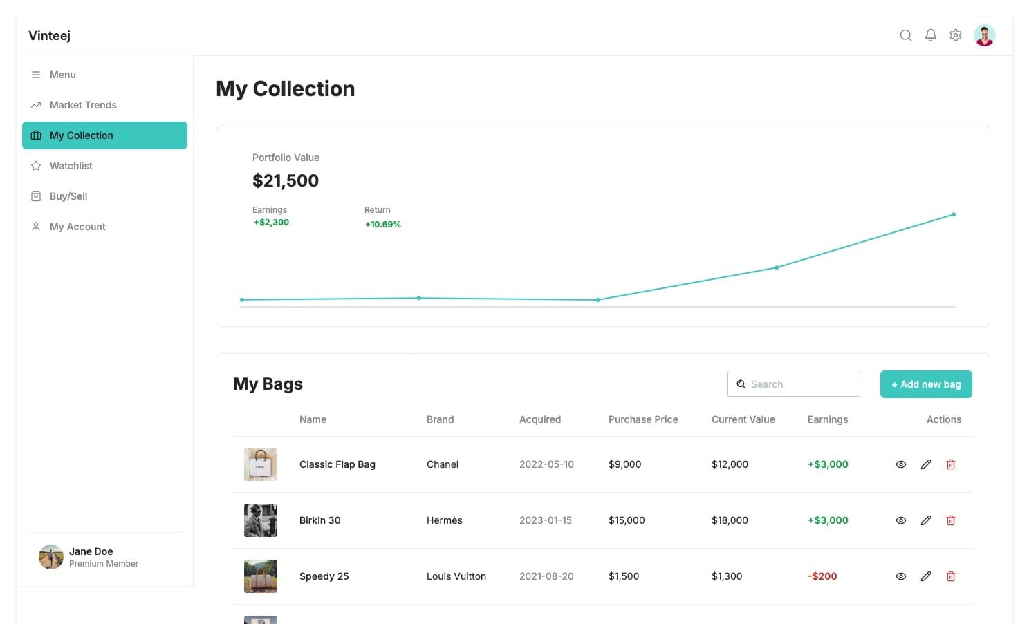Delete Birkin 30 trash icon
Screen dimensions: 1029x624
coord(951,520)
